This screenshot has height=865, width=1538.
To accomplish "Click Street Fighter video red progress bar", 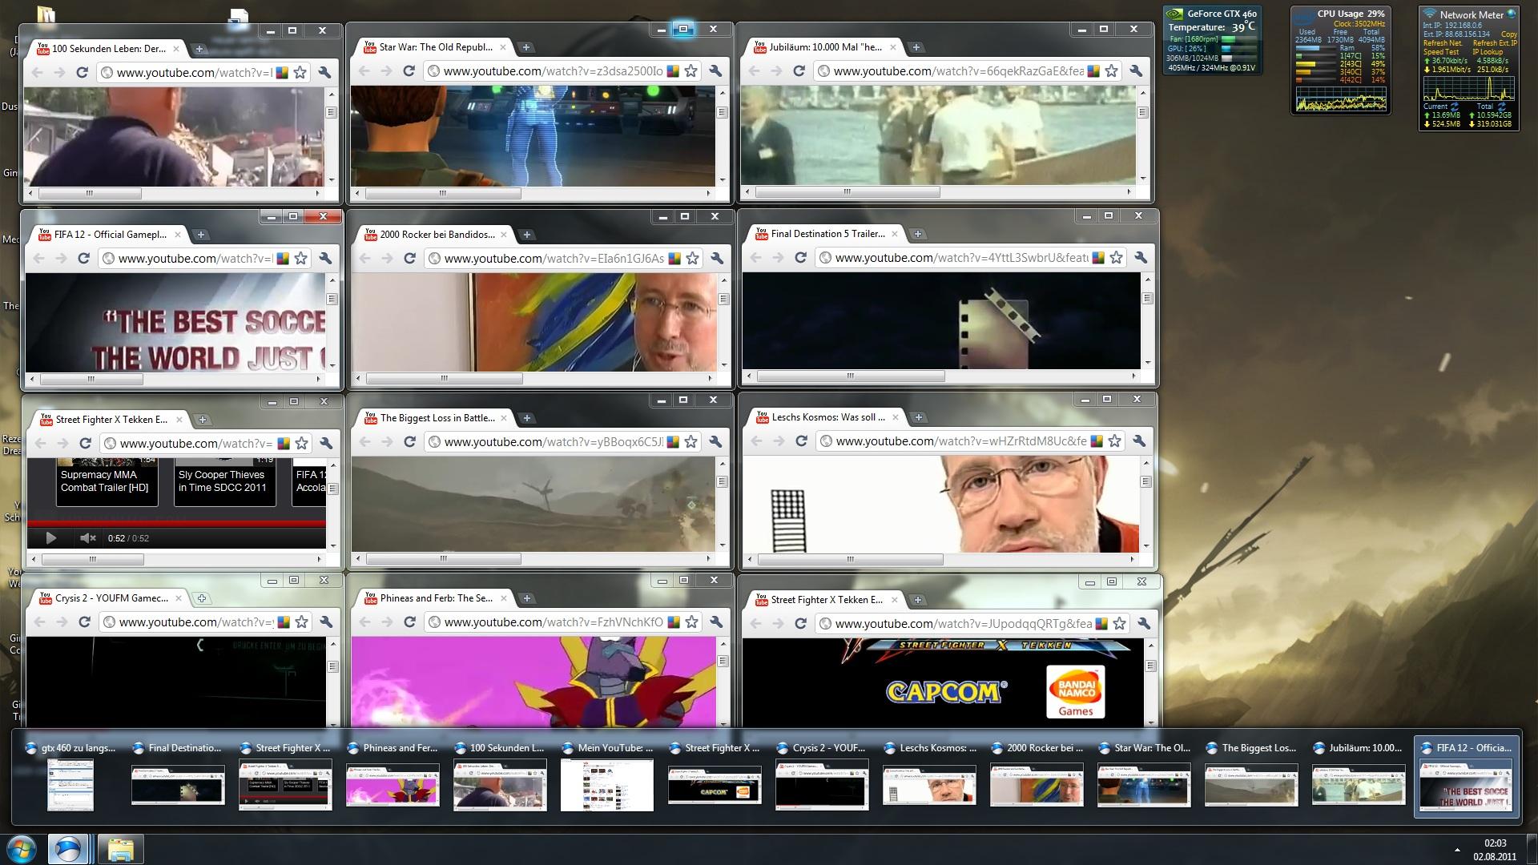I will (x=176, y=524).
